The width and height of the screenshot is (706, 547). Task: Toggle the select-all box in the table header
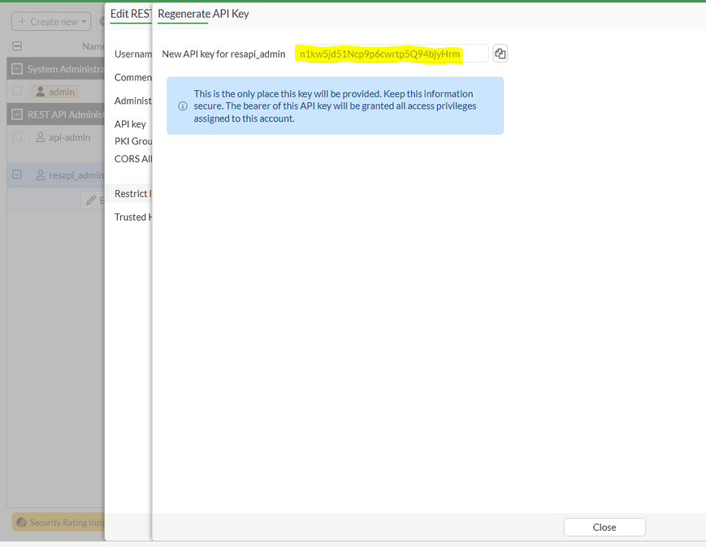pyautogui.click(x=17, y=46)
